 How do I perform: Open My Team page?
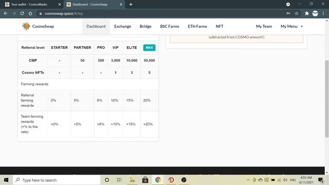(264, 26)
